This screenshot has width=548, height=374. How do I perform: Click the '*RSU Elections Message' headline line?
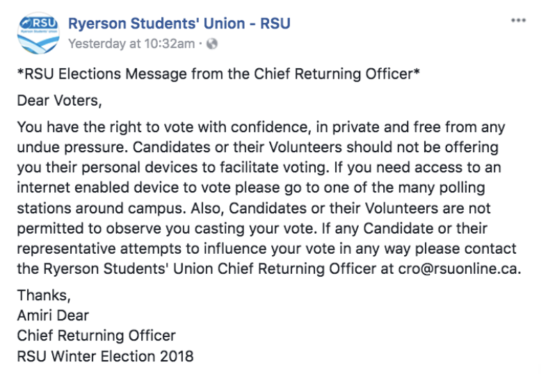218,74
